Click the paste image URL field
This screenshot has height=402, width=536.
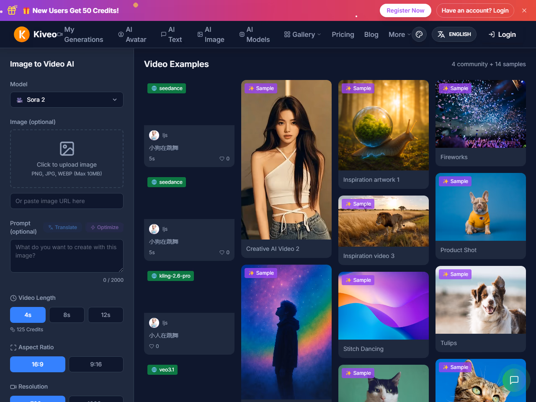tap(67, 201)
